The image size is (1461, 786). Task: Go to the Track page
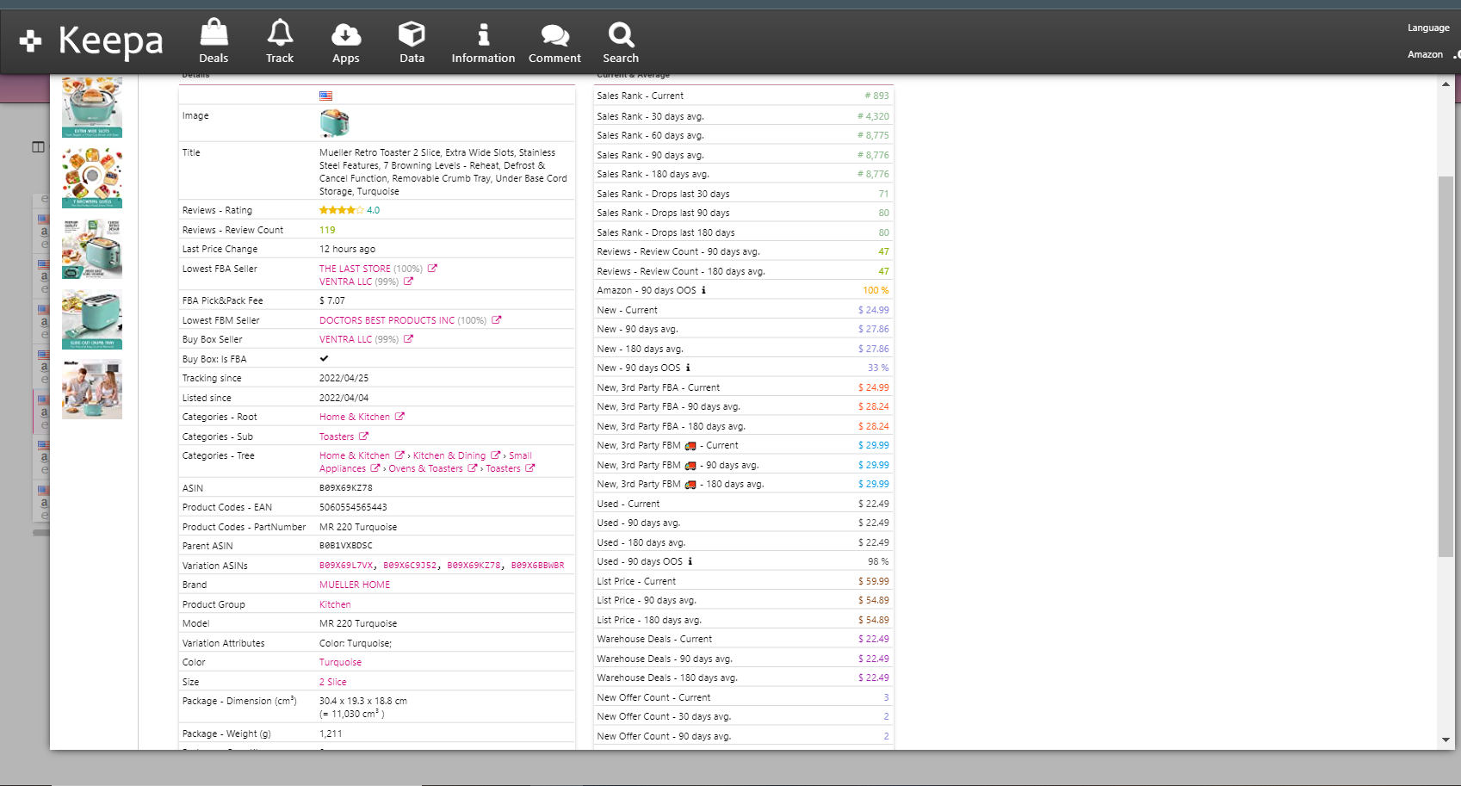pos(280,42)
